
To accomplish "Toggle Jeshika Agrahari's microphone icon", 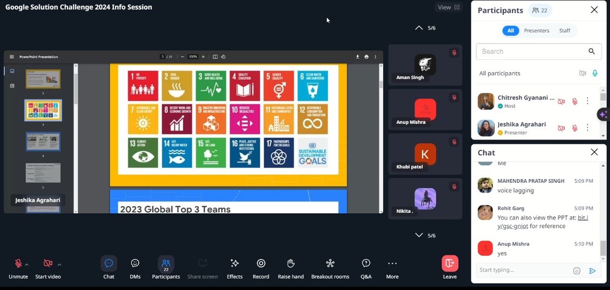I will [575, 128].
